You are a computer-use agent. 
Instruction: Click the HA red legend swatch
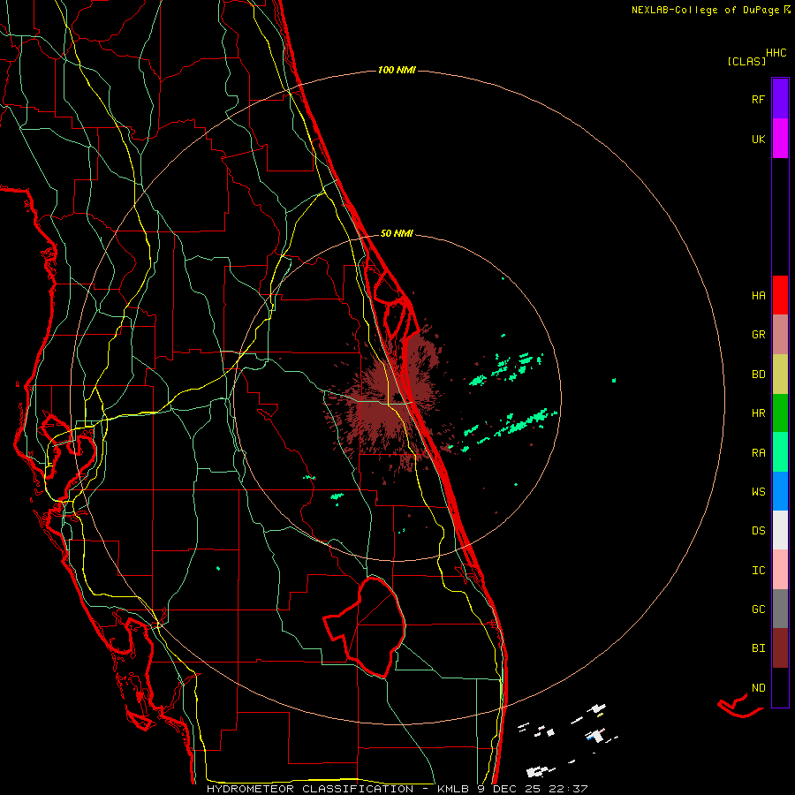pos(780,295)
